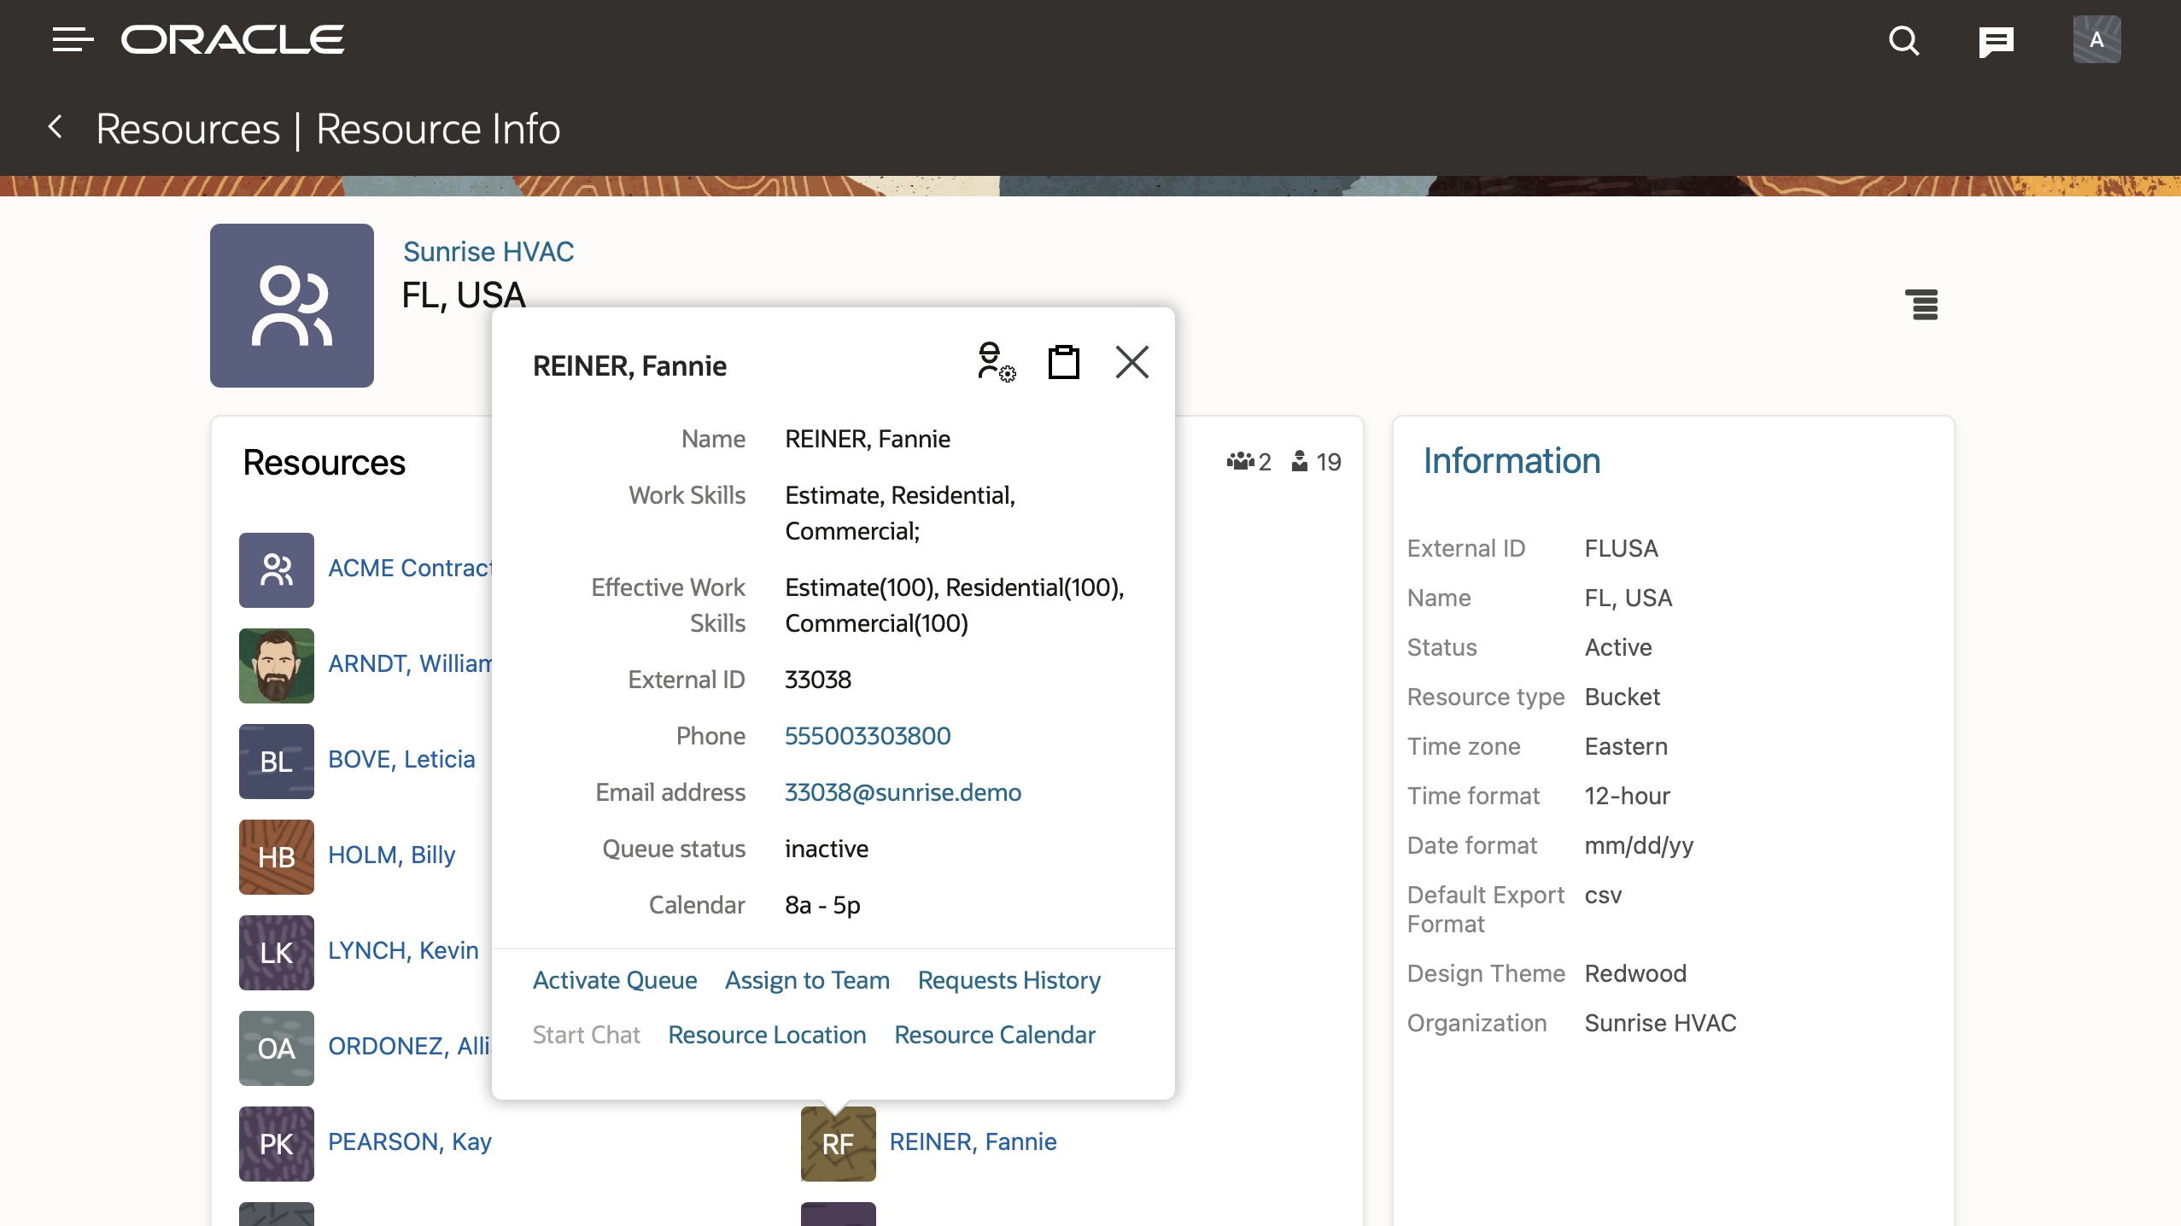Click Resource Calendar action
Screen dimensions: 2181x1226
(995, 1035)
